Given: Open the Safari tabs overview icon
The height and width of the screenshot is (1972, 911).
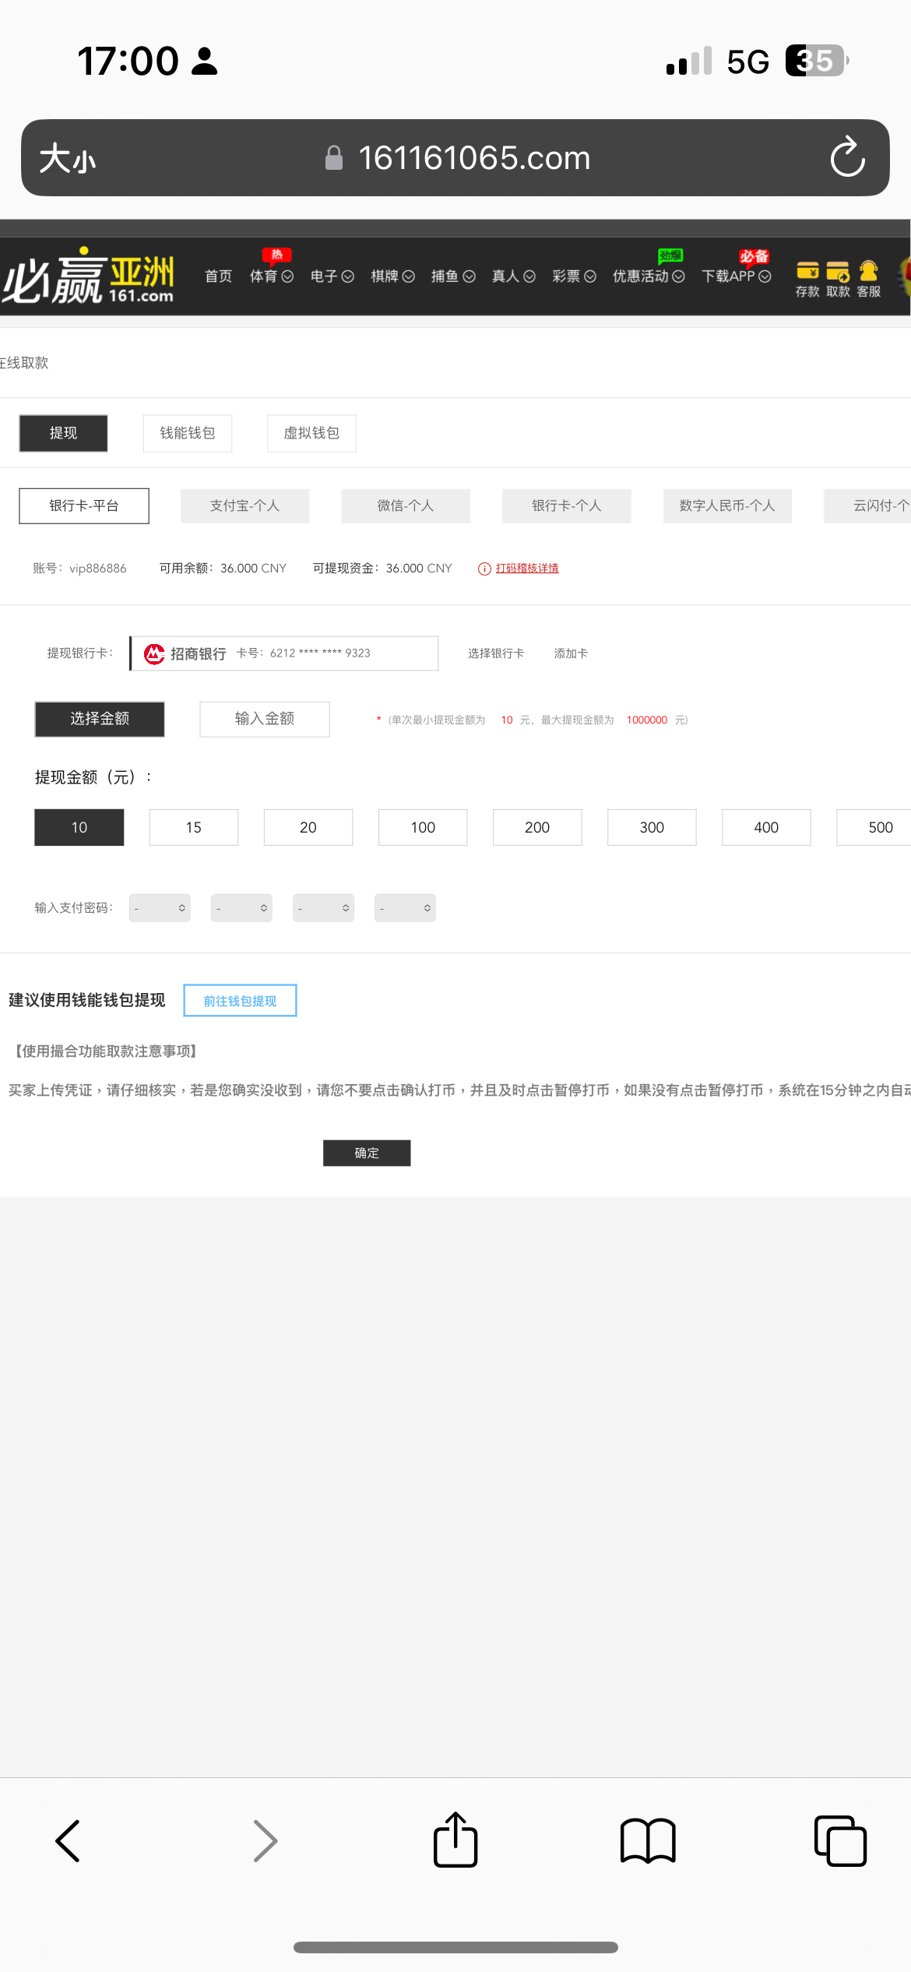Looking at the screenshot, I should (x=839, y=1841).
